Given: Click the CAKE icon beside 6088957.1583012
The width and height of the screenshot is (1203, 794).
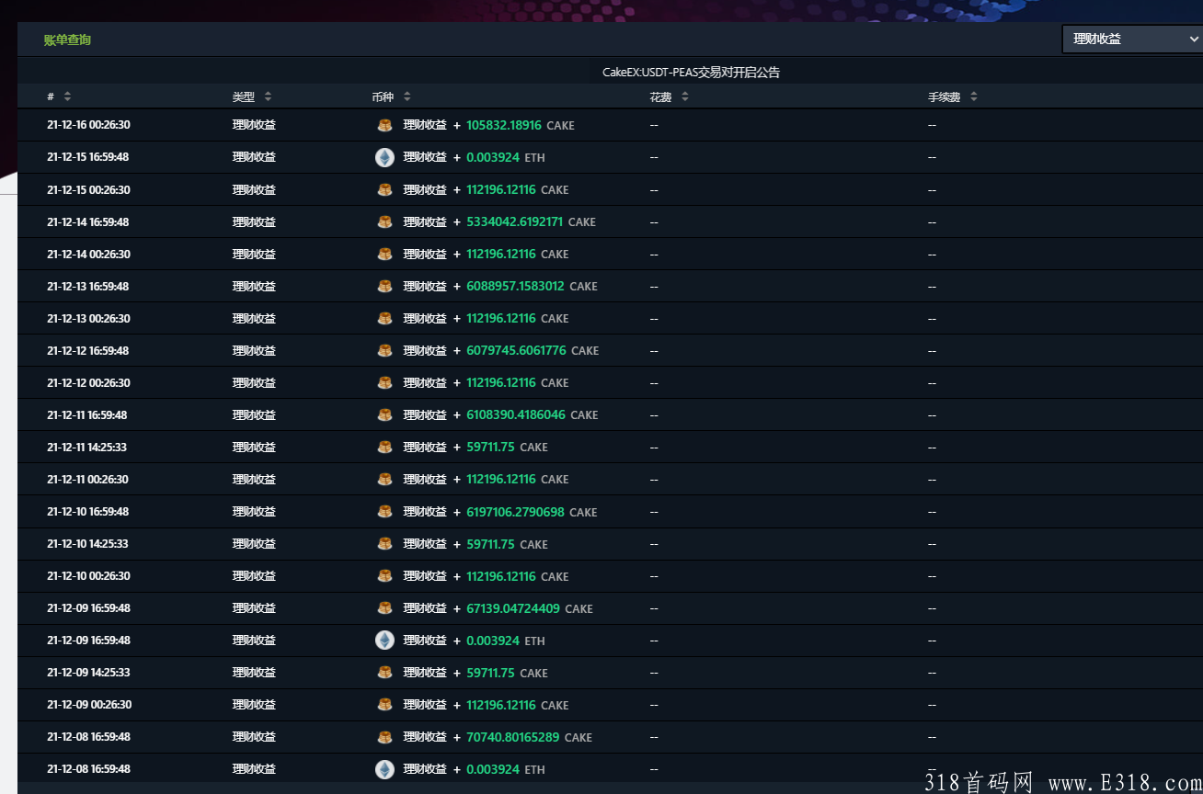Looking at the screenshot, I should (x=384, y=286).
